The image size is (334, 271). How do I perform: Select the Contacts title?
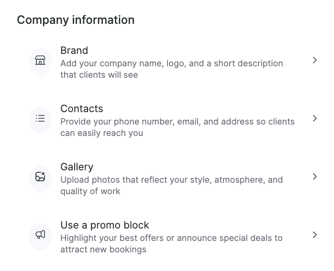tap(82, 109)
